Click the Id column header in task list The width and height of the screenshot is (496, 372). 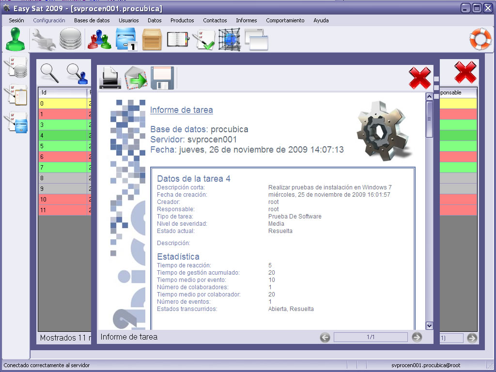[x=62, y=93]
